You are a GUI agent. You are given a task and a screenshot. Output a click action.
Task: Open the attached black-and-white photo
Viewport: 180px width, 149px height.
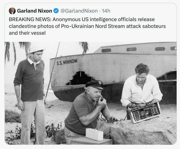pos(91,93)
